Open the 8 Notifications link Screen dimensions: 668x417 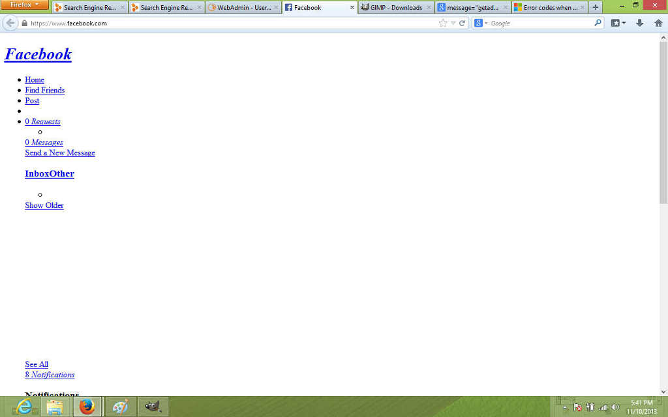click(50, 375)
